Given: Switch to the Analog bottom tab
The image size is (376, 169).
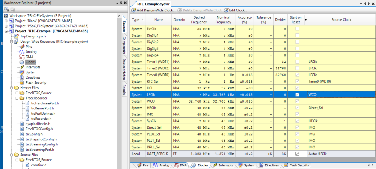Looking at the screenshot, I should point(161,165).
